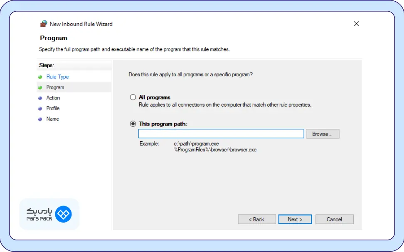Close the wizard window with X
The width and height of the screenshot is (404, 252).
[356, 24]
